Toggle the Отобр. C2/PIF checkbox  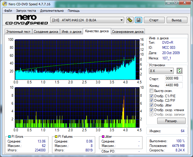[152, 101]
